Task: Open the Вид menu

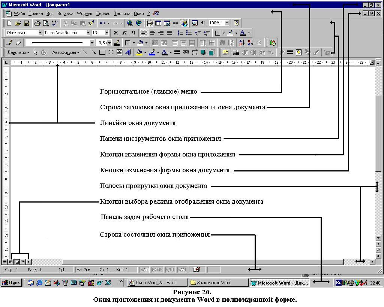Action: coord(50,14)
